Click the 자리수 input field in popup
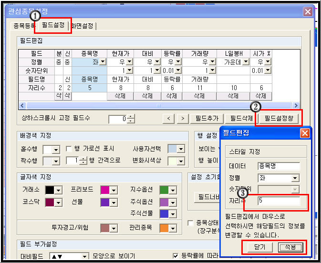 click(279, 201)
